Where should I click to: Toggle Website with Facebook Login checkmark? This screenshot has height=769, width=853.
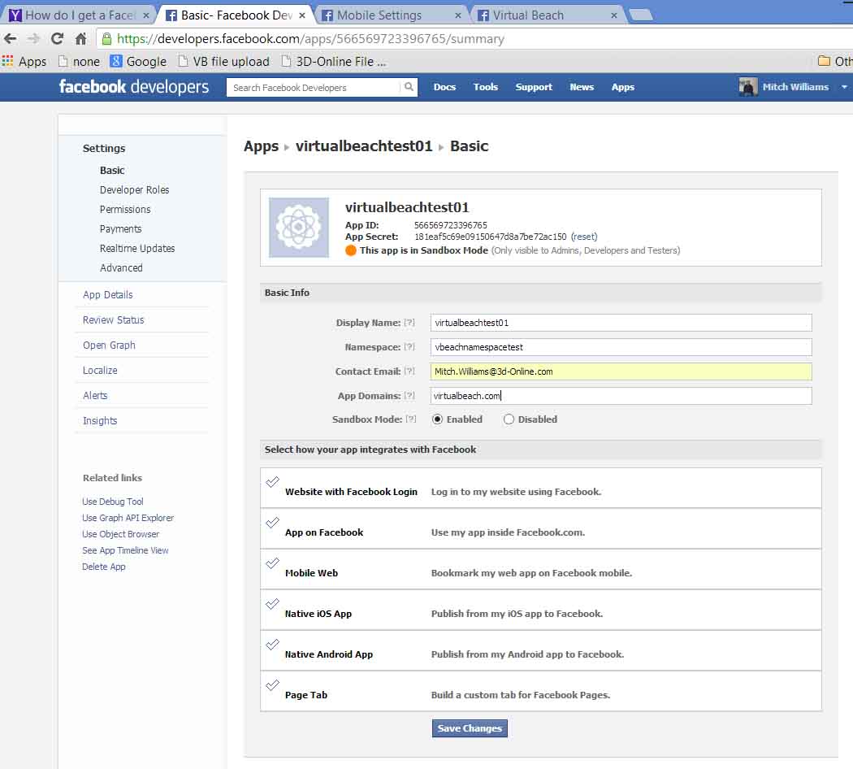tap(273, 482)
